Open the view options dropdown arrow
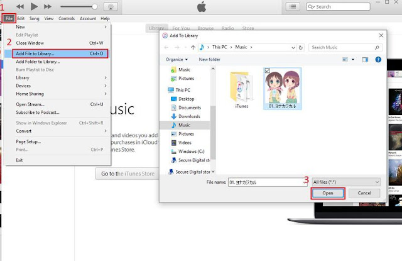The image size is (402, 261). (353, 60)
